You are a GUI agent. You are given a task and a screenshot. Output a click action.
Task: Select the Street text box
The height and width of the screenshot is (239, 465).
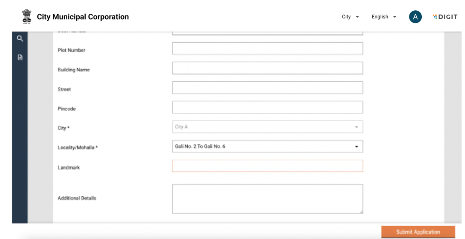click(267, 88)
